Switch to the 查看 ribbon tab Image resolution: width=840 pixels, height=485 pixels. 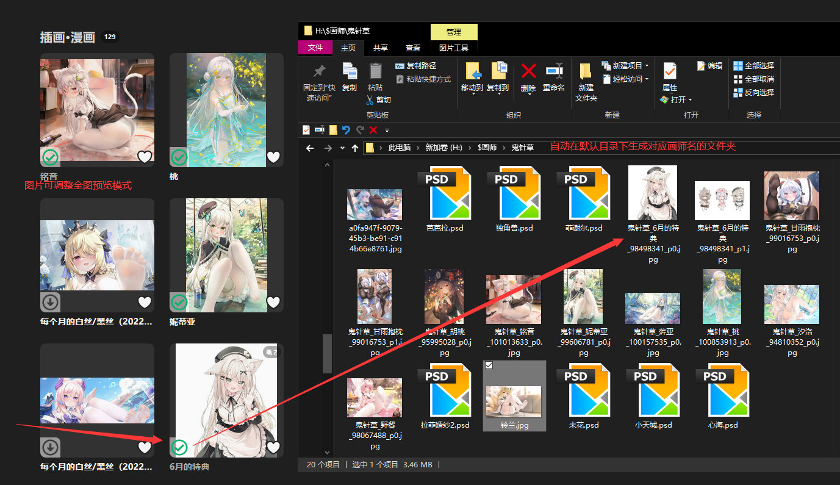(412, 48)
